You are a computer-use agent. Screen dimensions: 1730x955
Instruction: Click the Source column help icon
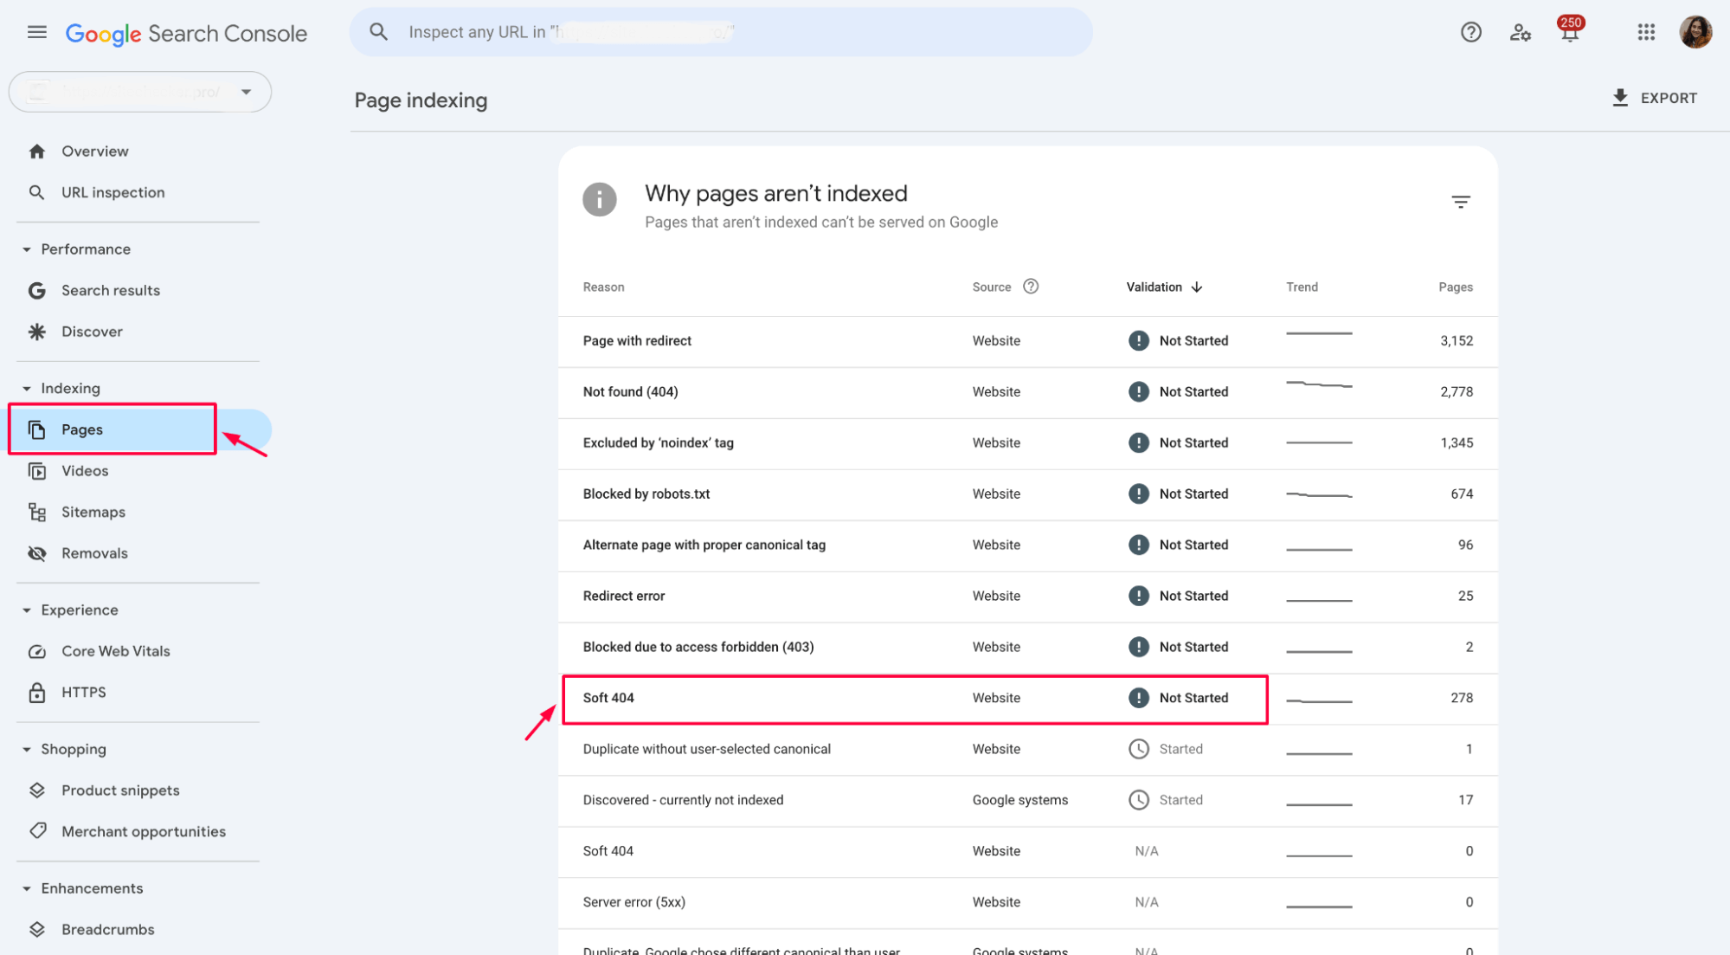[x=1031, y=287]
